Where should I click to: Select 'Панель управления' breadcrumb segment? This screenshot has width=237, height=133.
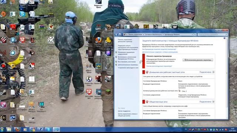pyautogui.click(x=135, y=34)
